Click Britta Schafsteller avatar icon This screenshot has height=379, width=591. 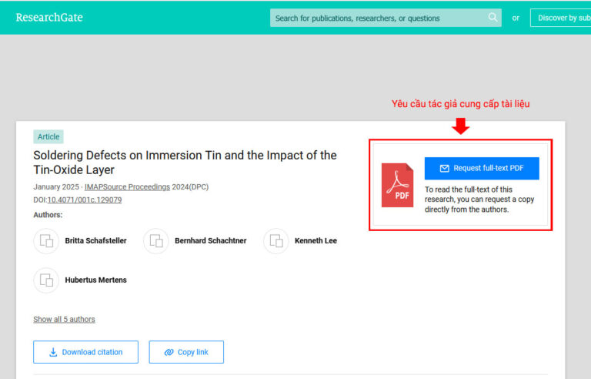coord(46,241)
